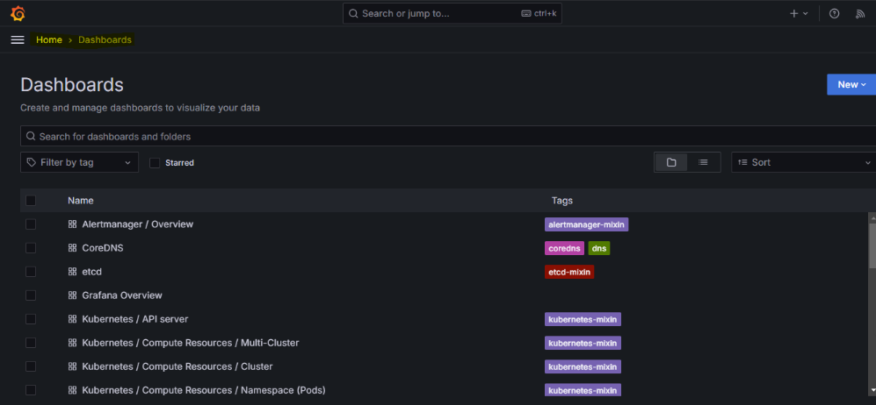The width and height of the screenshot is (876, 405).
Task: Filter by the etcd-mixin tag
Action: coord(569,272)
